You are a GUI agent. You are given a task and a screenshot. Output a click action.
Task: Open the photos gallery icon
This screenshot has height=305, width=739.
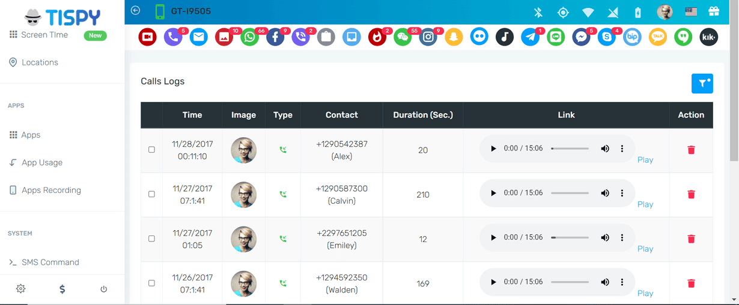pyautogui.click(x=224, y=37)
